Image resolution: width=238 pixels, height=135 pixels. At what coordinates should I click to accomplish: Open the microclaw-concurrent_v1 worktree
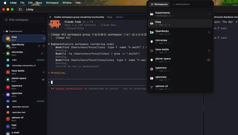tap(24, 66)
